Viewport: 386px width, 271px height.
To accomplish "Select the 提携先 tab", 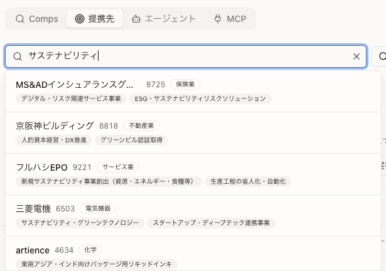I will [95, 19].
